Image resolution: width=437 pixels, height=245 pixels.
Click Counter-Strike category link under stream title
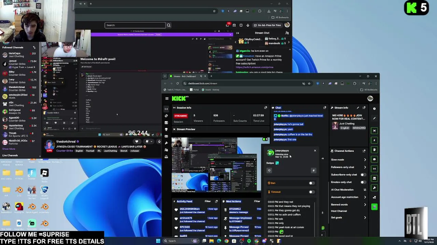pos(64,151)
